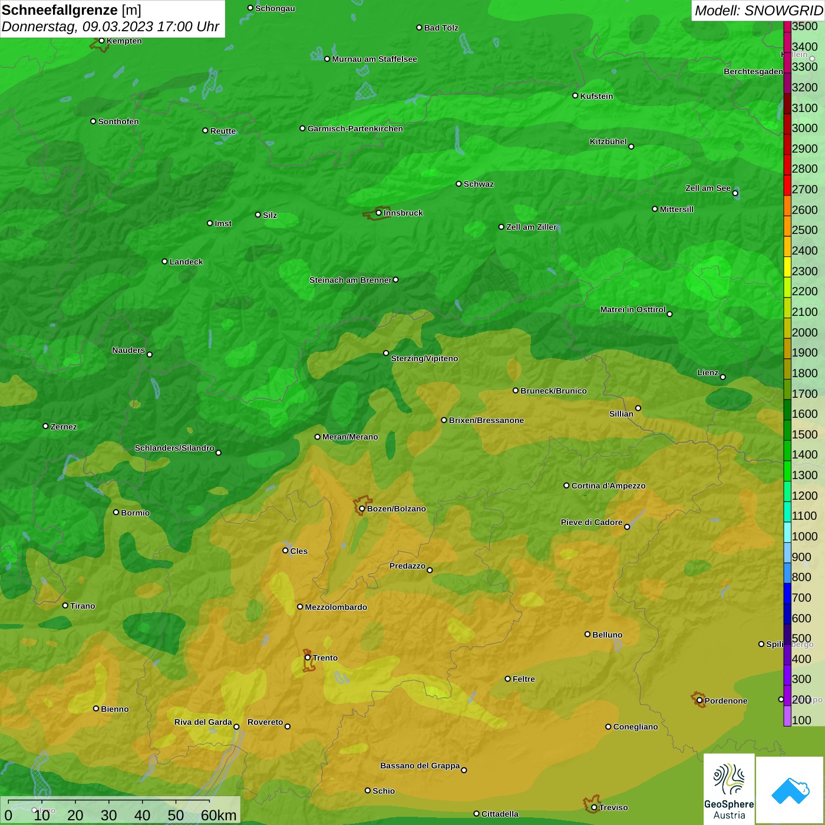Click the 'Bassano del Grappa' label
Screen dimensions: 825x825
click(x=420, y=765)
